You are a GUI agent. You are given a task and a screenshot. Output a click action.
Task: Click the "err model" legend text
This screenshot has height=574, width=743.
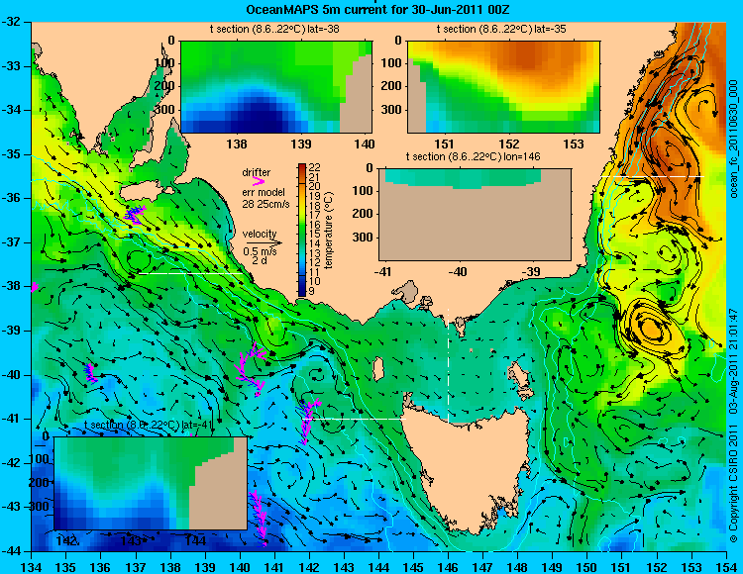[x=264, y=193]
